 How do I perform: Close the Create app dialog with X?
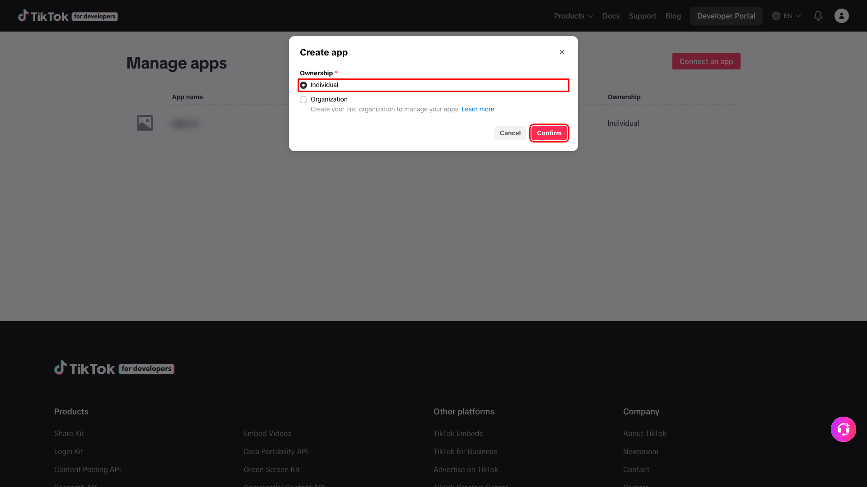pyautogui.click(x=562, y=52)
